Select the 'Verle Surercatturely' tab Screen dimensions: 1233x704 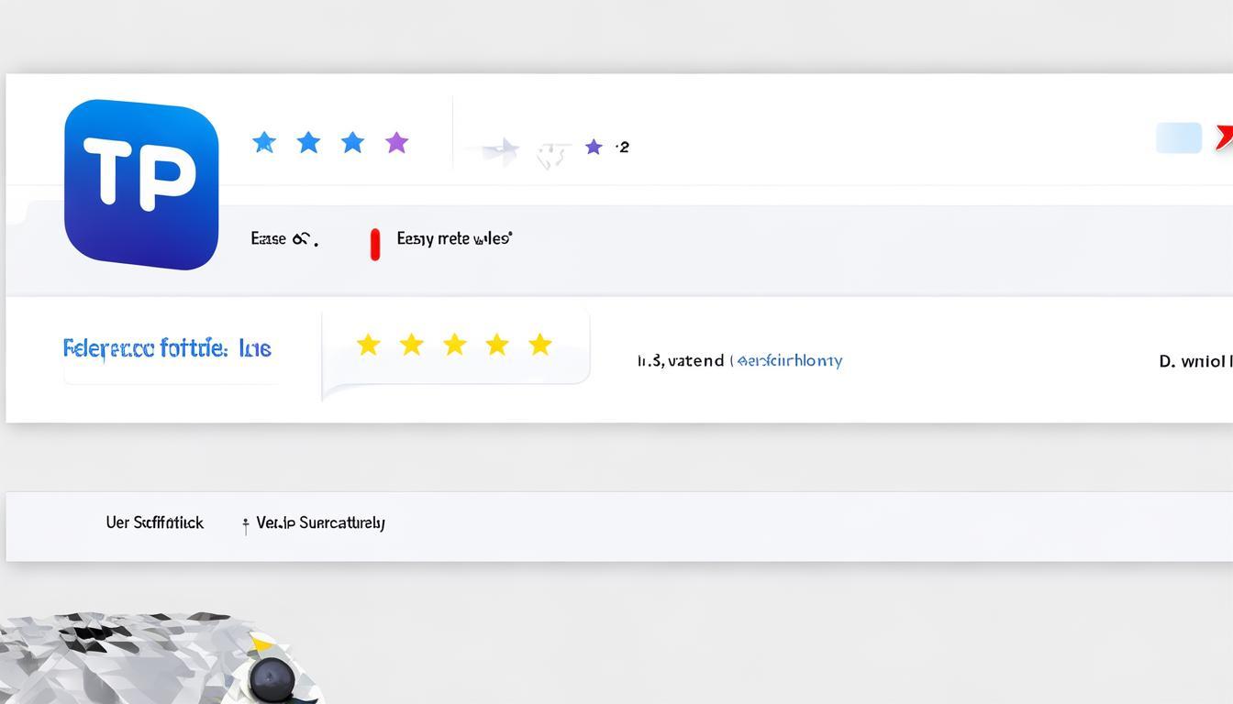(x=320, y=522)
